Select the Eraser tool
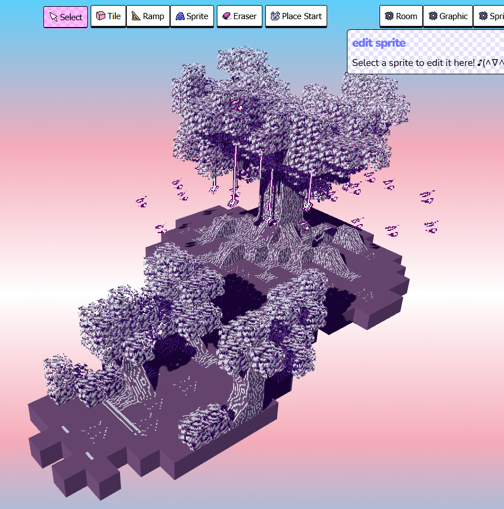Image resolution: width=504 pixels, height=509 pixels. pyautogui.click(x=239, y=16)
